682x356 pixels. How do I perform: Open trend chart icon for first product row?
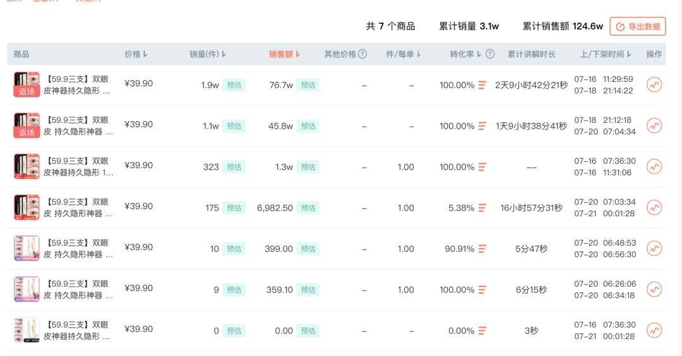pos(654,84)
